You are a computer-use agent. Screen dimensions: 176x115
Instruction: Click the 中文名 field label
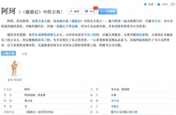click(8, 89)
